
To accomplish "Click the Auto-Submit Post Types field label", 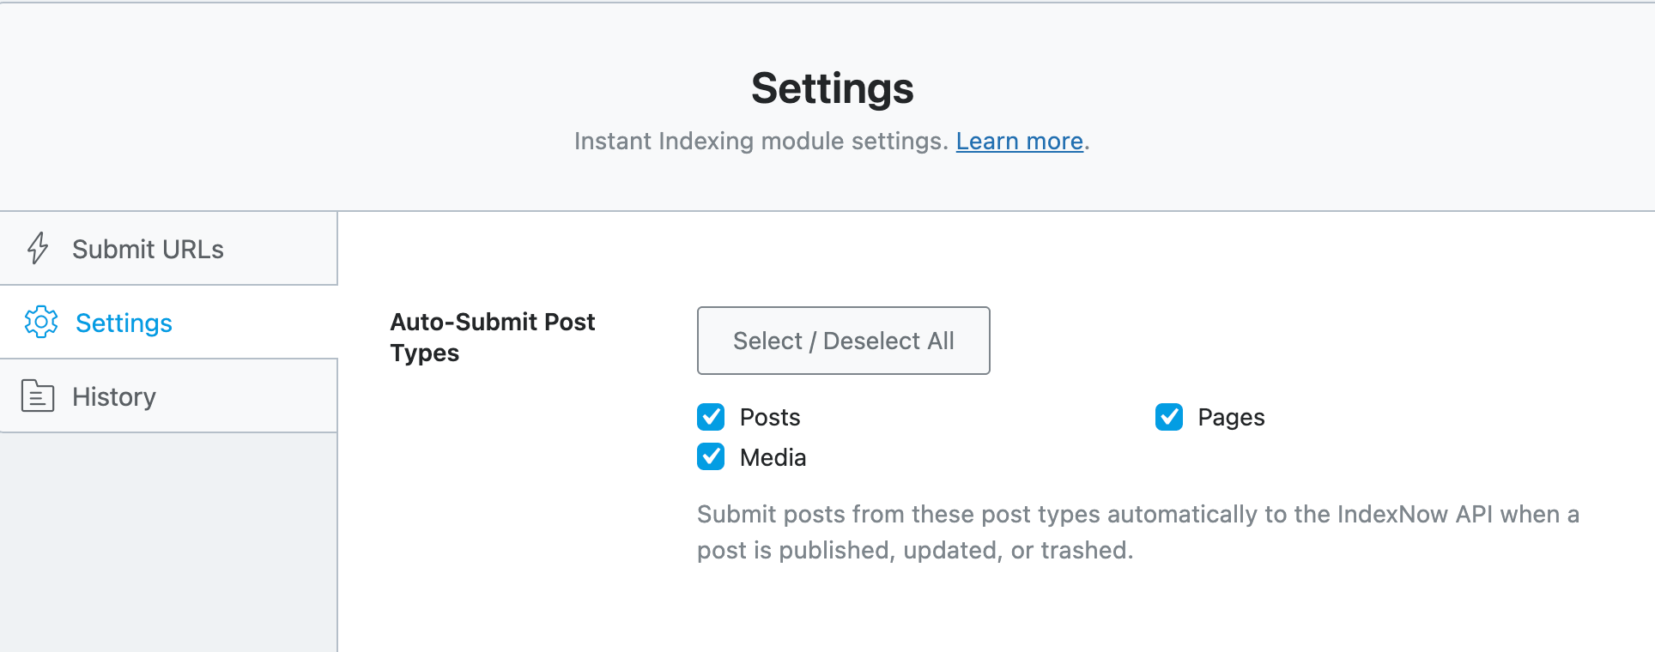I will coord(492,337).
